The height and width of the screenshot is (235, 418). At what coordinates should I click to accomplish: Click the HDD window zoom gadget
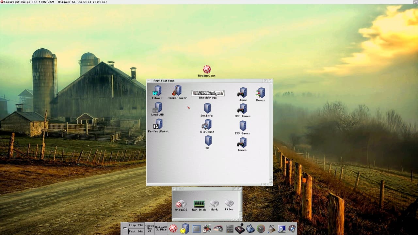pyautogui.click(x=234, y=189)
